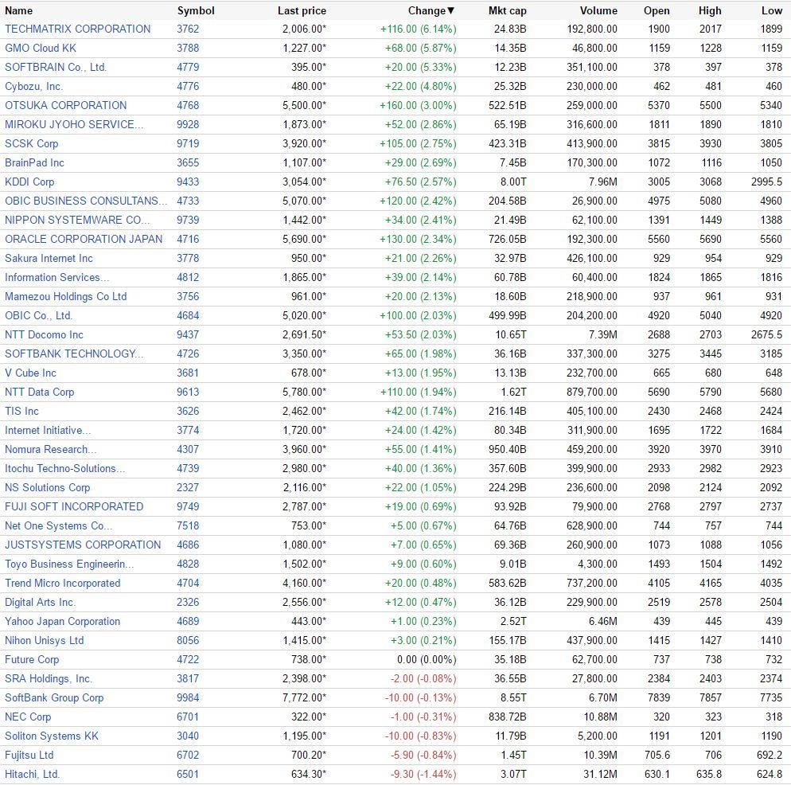Open Information Services link
The width and height of the screenshot is (791, 785).
click(x=57, y=278)
